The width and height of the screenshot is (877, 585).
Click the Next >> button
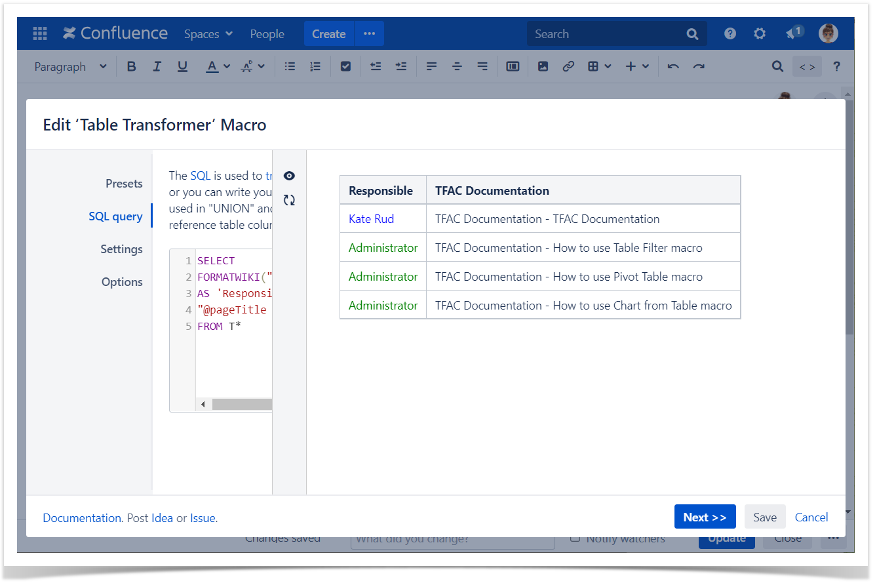pos(705,517)
